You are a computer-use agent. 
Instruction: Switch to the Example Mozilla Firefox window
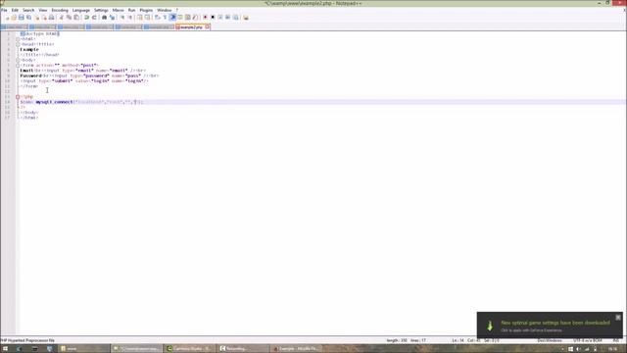tap(296, 349)
